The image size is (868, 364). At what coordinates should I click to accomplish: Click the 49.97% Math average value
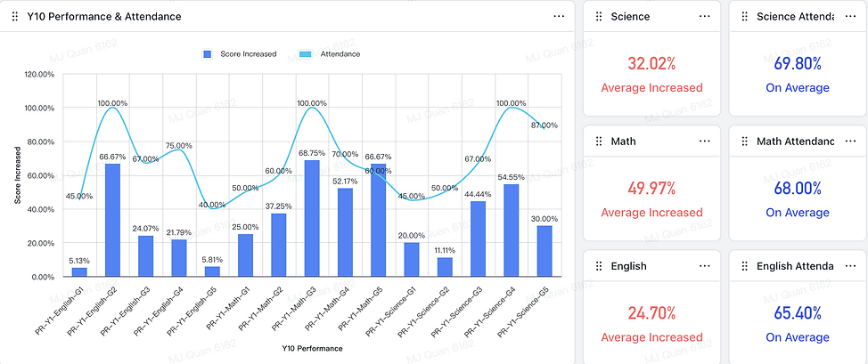tap(651, 189)
